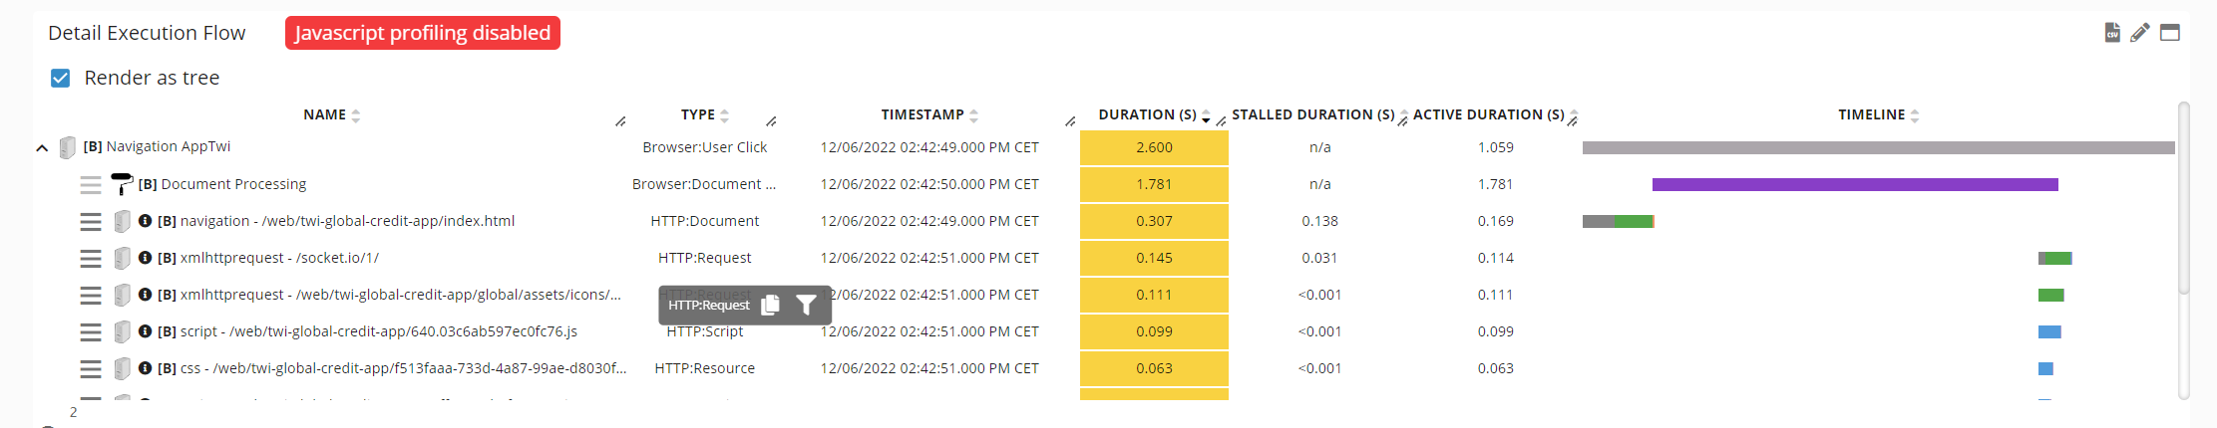Click purple Document Processing timeline bar
This screenshot has height=428, width=2217.
[x=1855, y=184]
